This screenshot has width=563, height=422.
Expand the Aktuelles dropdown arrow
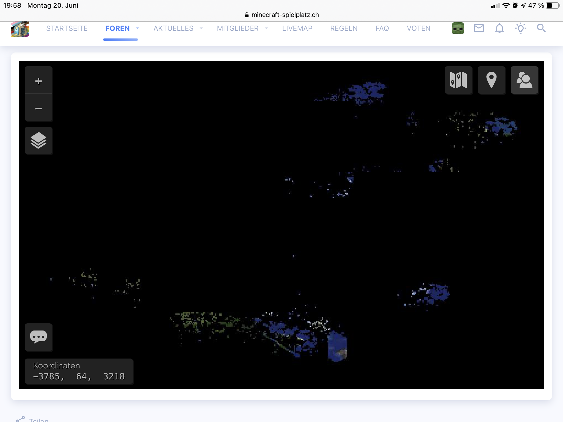(201, 28)
